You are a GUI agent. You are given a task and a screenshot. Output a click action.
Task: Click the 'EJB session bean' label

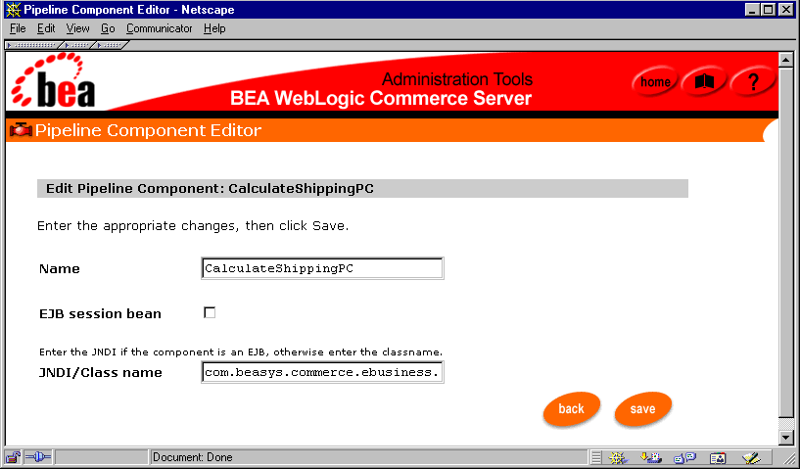pos(100,313)
